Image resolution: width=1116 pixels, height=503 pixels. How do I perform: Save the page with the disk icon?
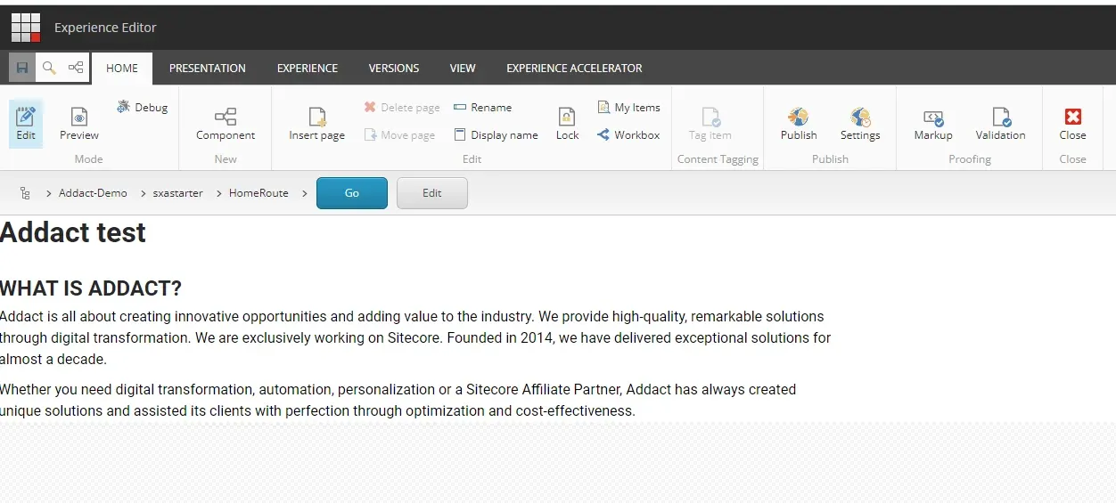click(x=22, y=68)
